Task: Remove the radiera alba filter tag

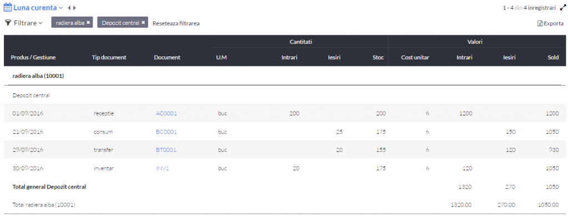Action: pos(88,22)
